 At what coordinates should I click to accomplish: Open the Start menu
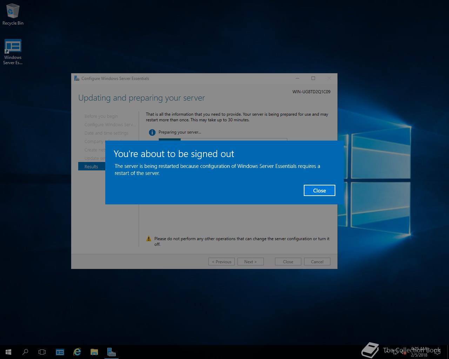click(8, 352)
